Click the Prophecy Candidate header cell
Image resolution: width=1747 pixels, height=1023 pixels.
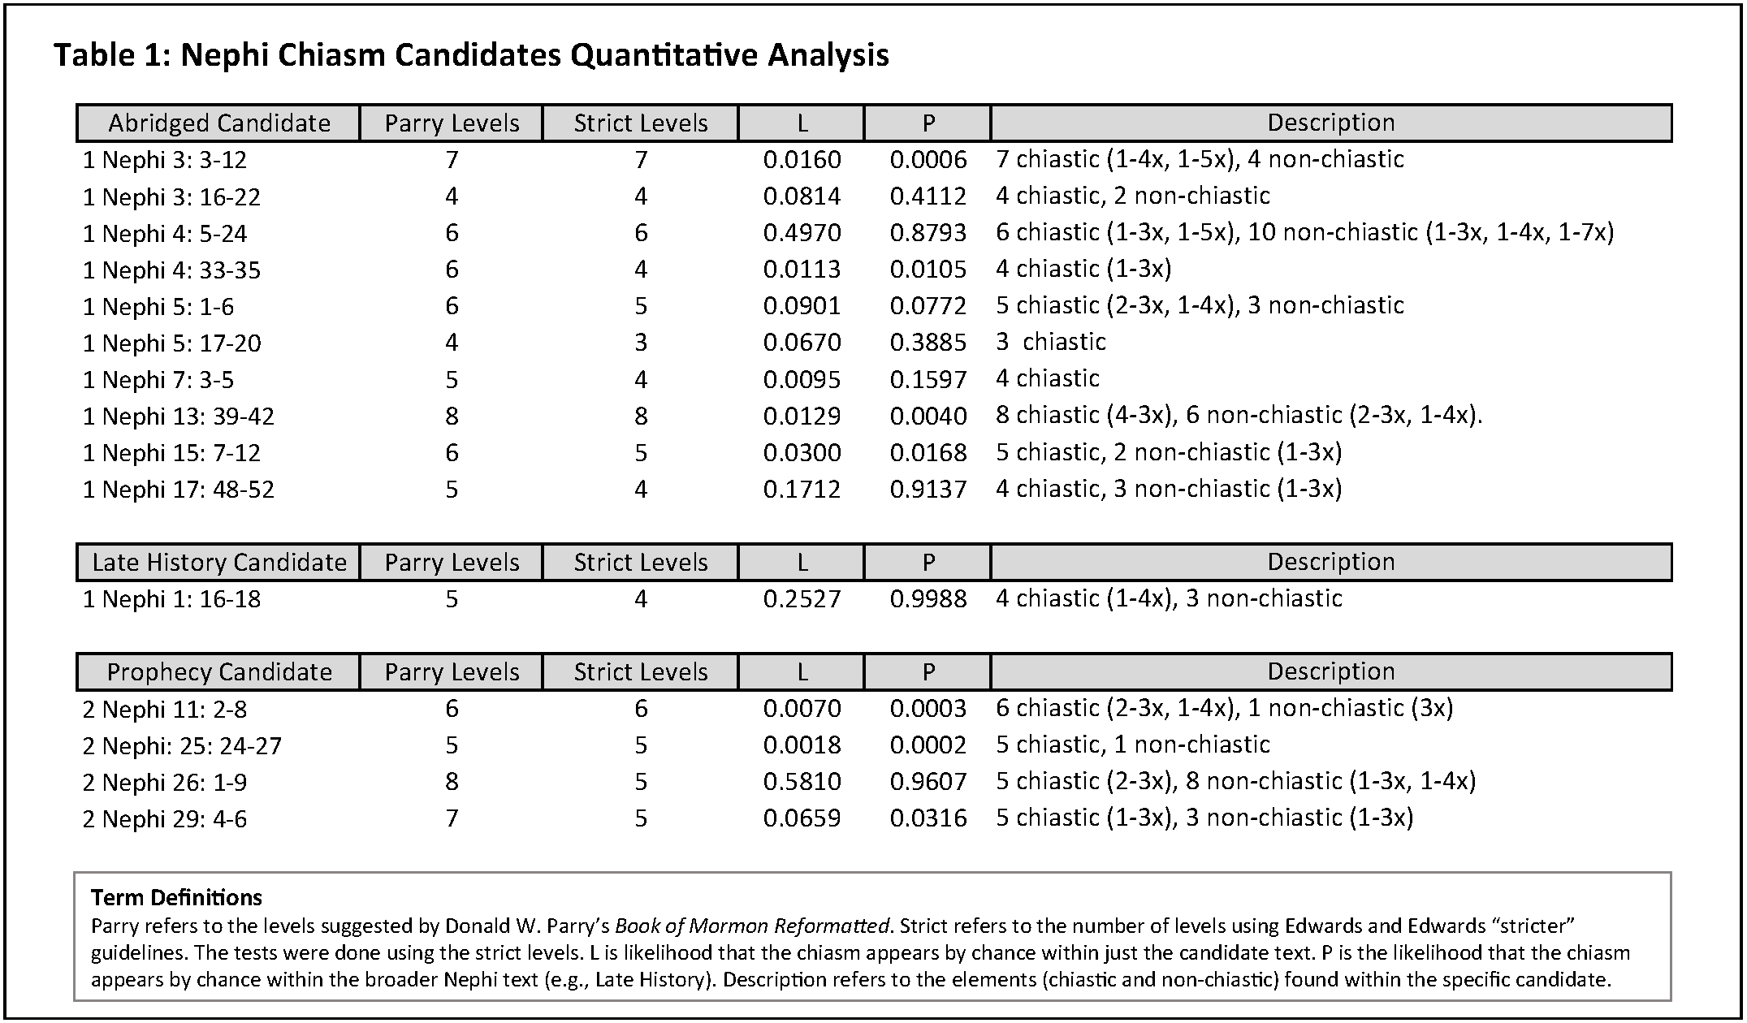(x=219, y=672)
